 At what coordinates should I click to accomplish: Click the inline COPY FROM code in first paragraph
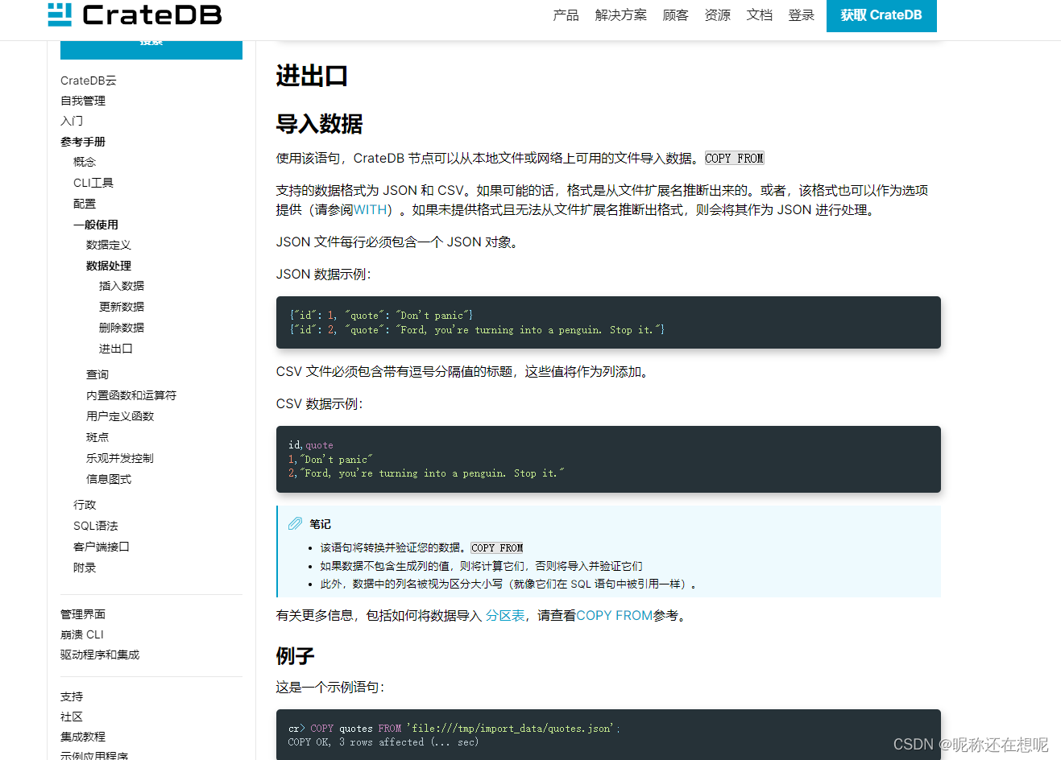pyautogui.click(x=734, y=159)
